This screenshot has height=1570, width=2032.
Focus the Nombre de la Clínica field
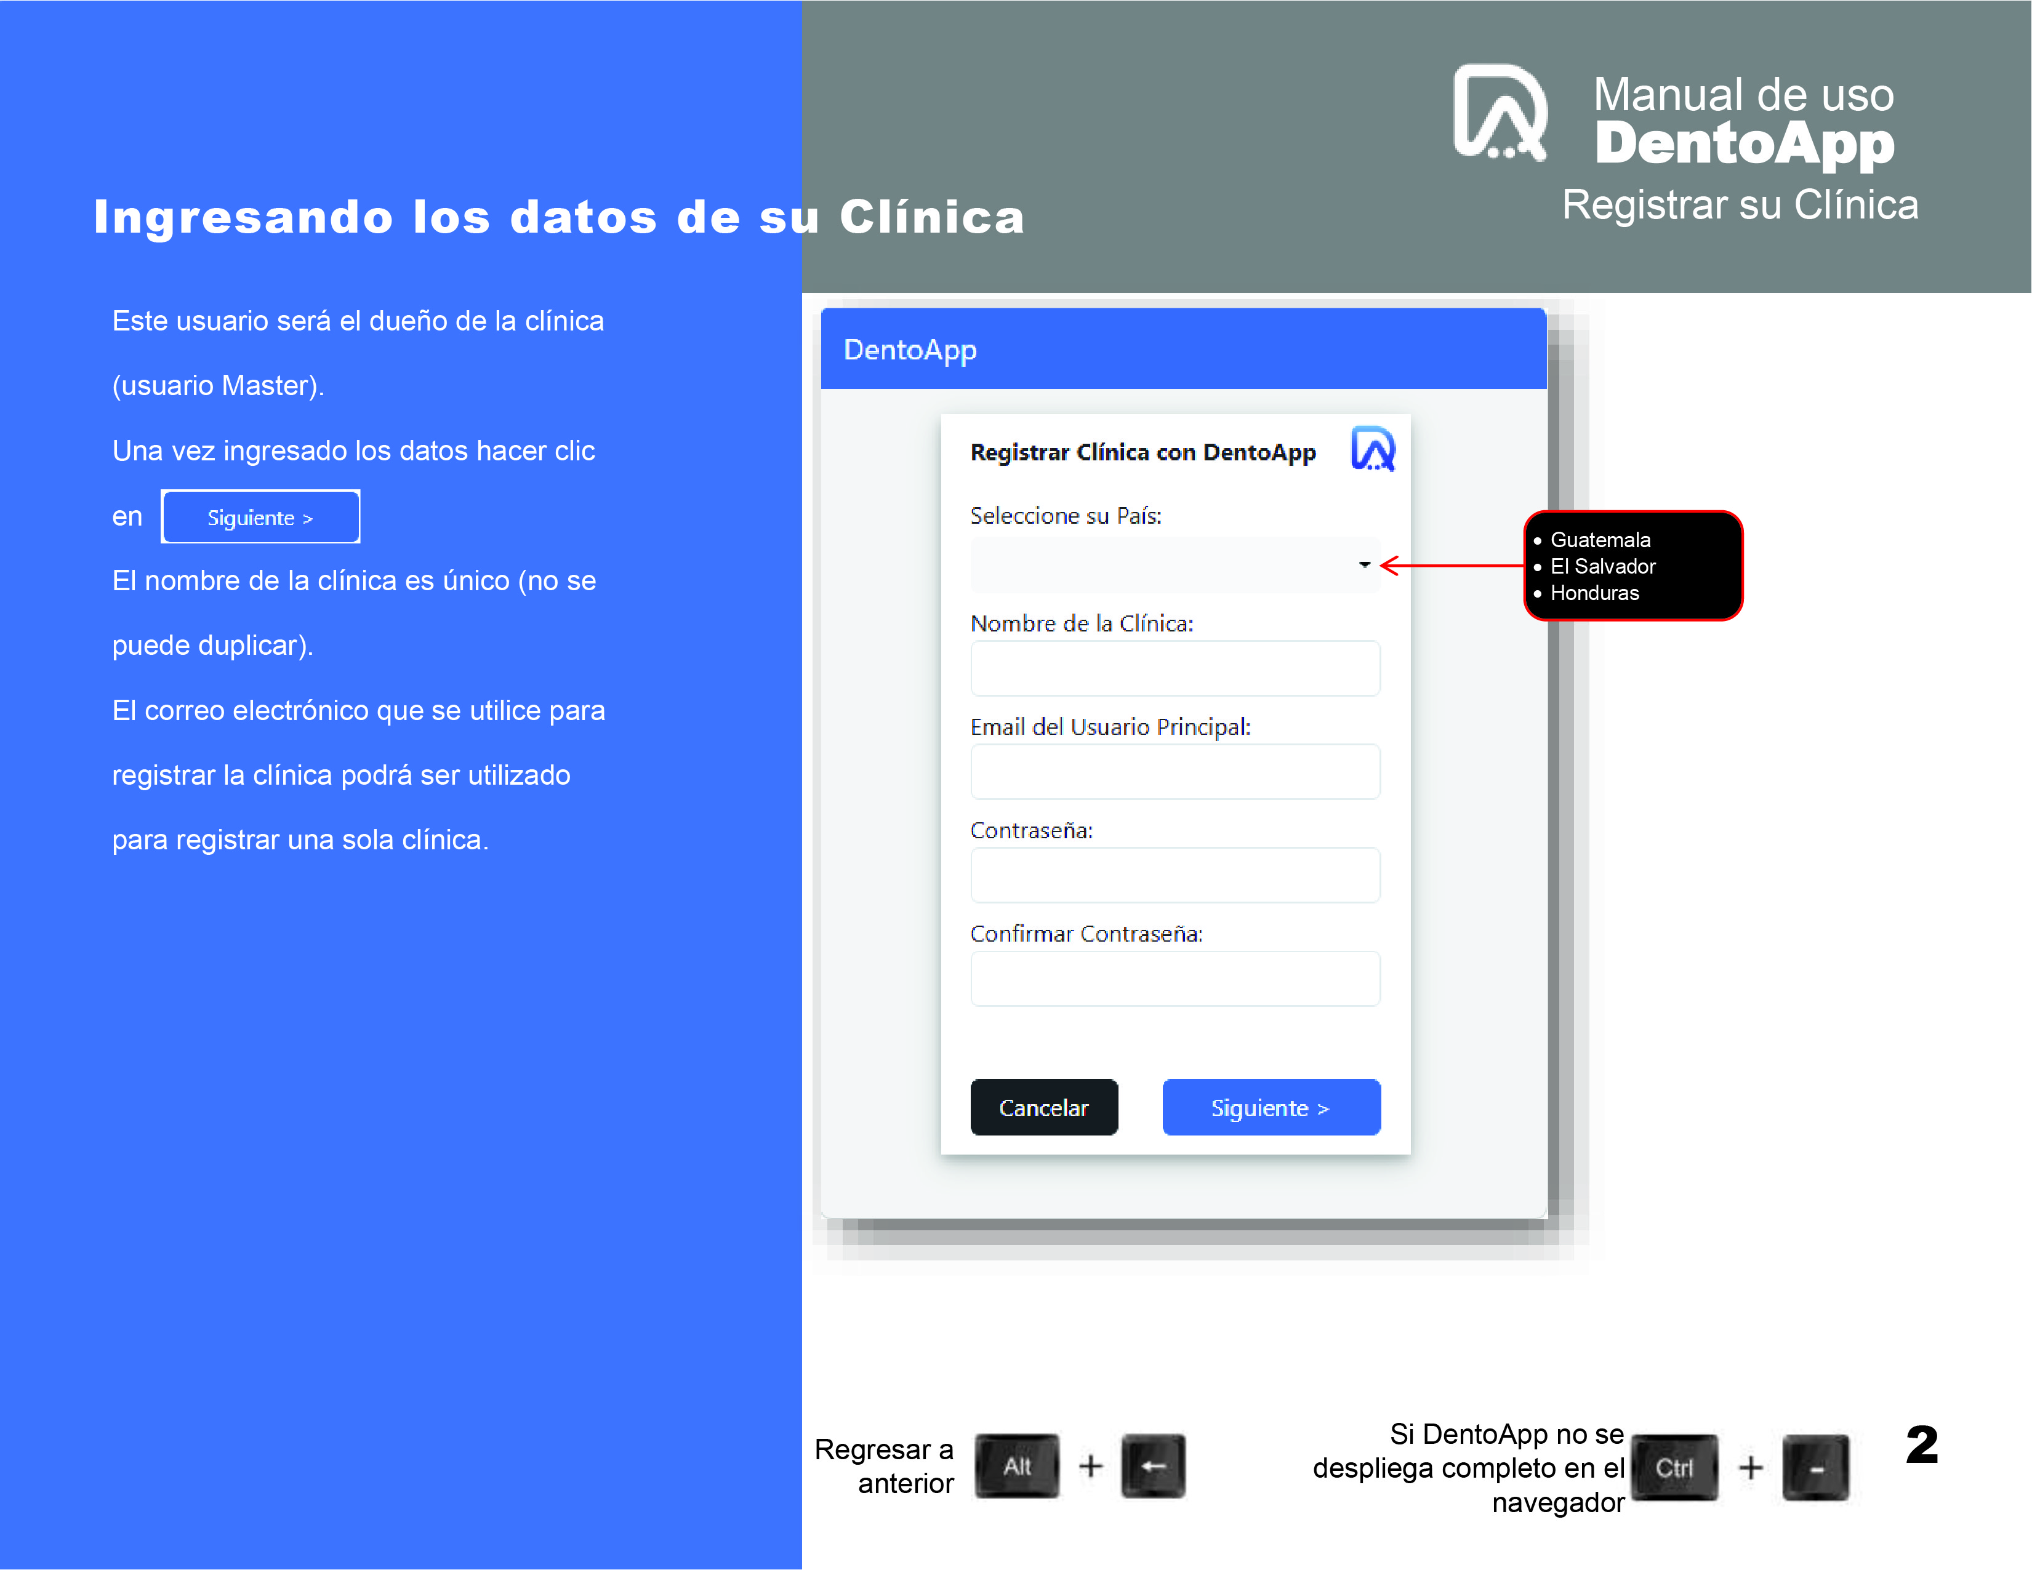click(x=1175, y=668)
